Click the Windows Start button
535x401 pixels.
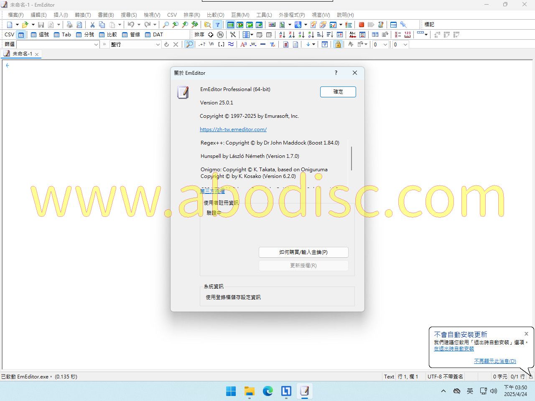pyautogui.click(x=231, y=391)
